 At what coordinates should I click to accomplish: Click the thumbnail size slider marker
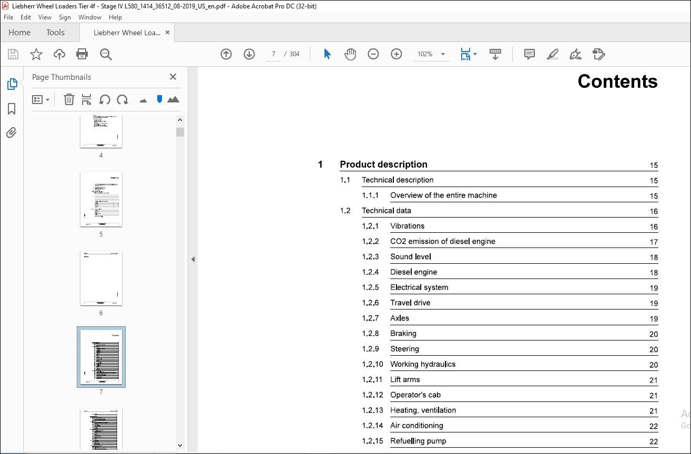click(x=159, y=99)
